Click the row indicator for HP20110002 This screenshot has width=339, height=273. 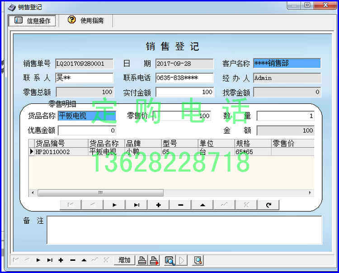pyautogui.click(x=32, y=152)
